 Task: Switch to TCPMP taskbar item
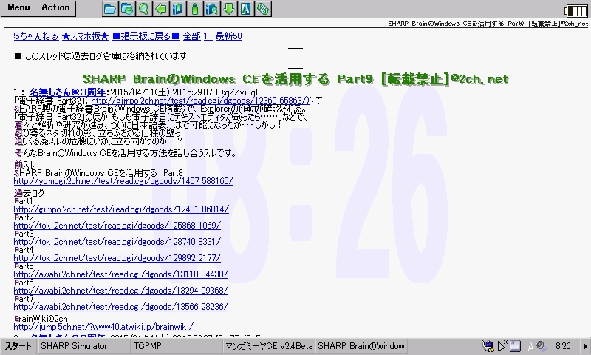click(x=177, y=346)
